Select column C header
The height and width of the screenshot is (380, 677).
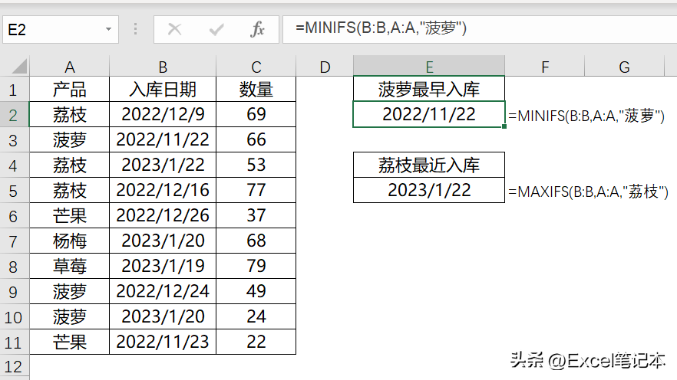[x=256, y=67]
